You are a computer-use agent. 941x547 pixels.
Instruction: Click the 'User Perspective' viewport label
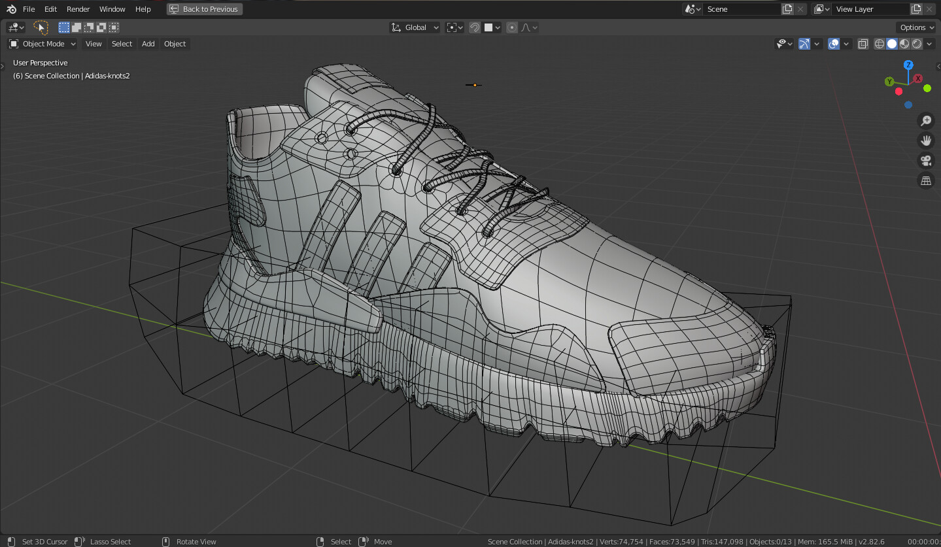41,63
